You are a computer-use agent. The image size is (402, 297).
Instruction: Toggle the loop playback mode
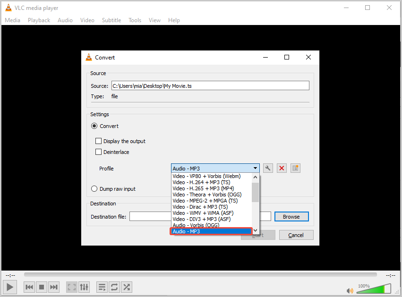[114, 287]
